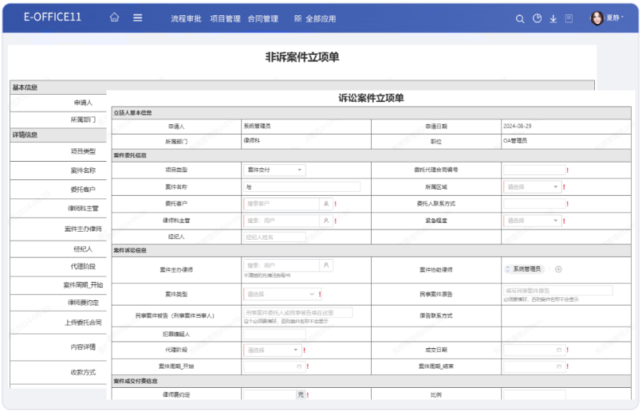Open the clock history icon in header
Screen dimensions: 642x415
click(x=537, y=18)
